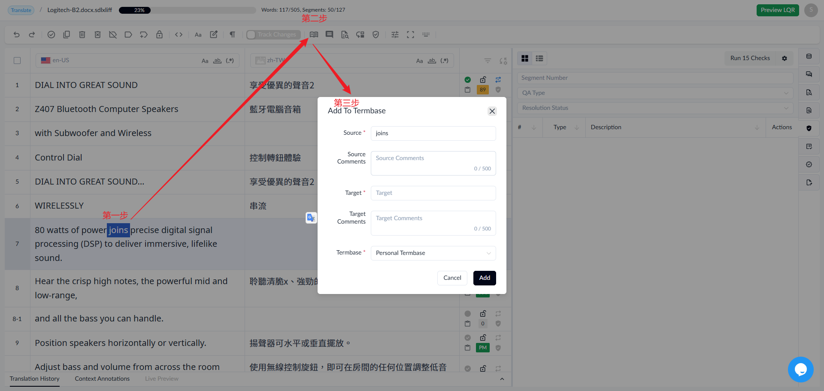Viewport: 824px width, 391px height.
Task: Sort by Type column arrow
Action: [x=577, y=127]
